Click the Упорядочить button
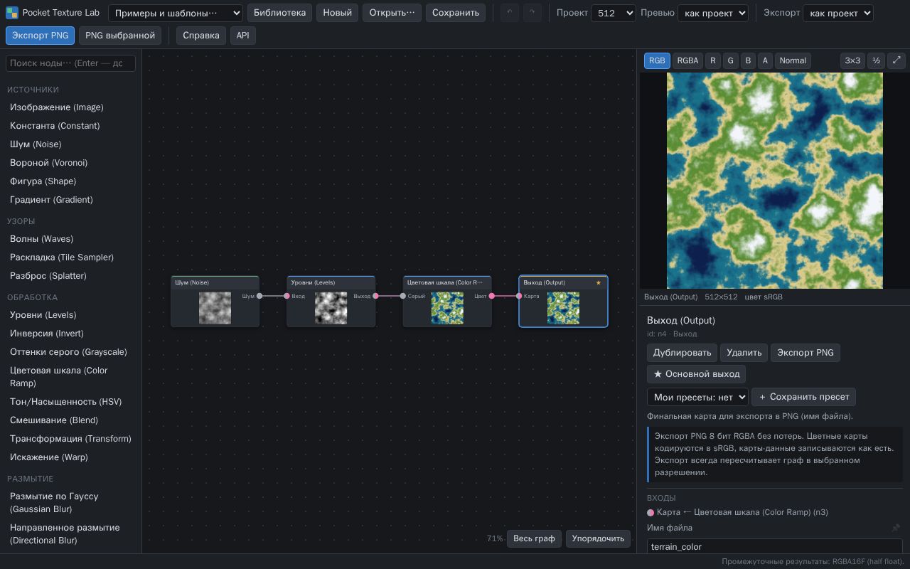910x569 pixels. coord(598,538)
